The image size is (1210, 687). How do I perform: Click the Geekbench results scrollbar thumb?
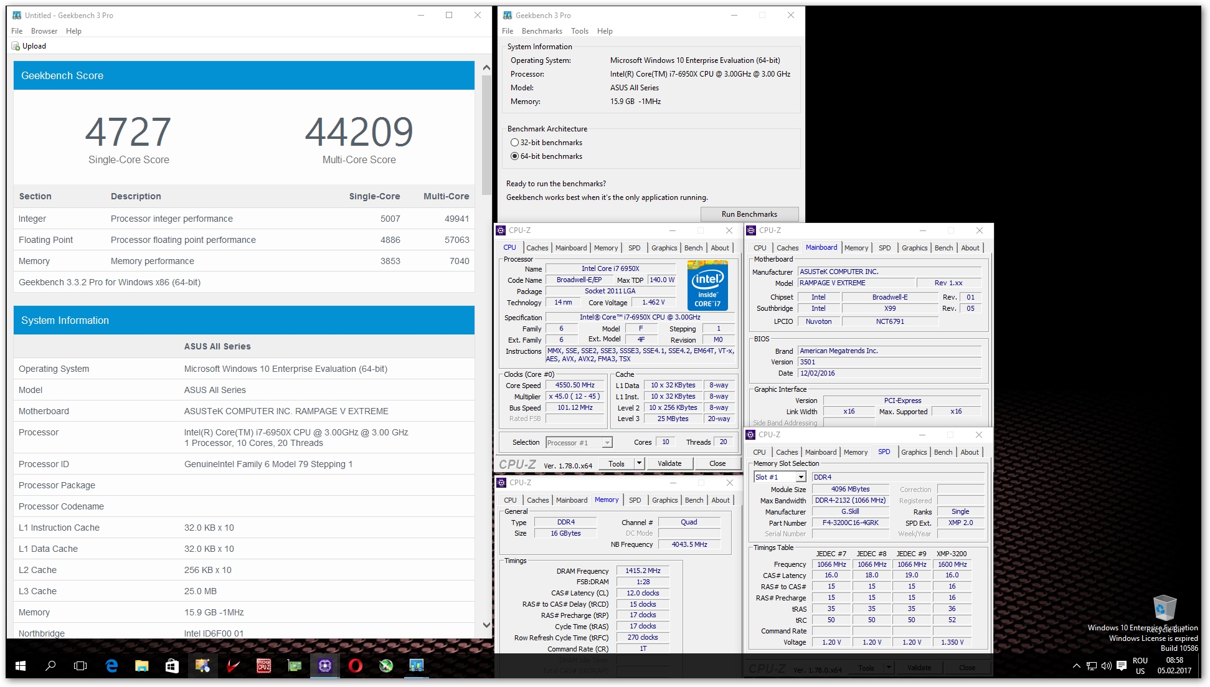(x=487, y=136)
